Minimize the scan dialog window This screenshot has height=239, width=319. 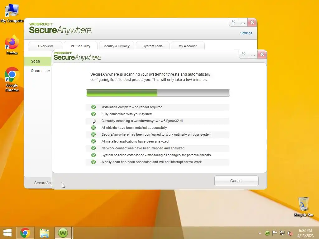click(253, 54)
